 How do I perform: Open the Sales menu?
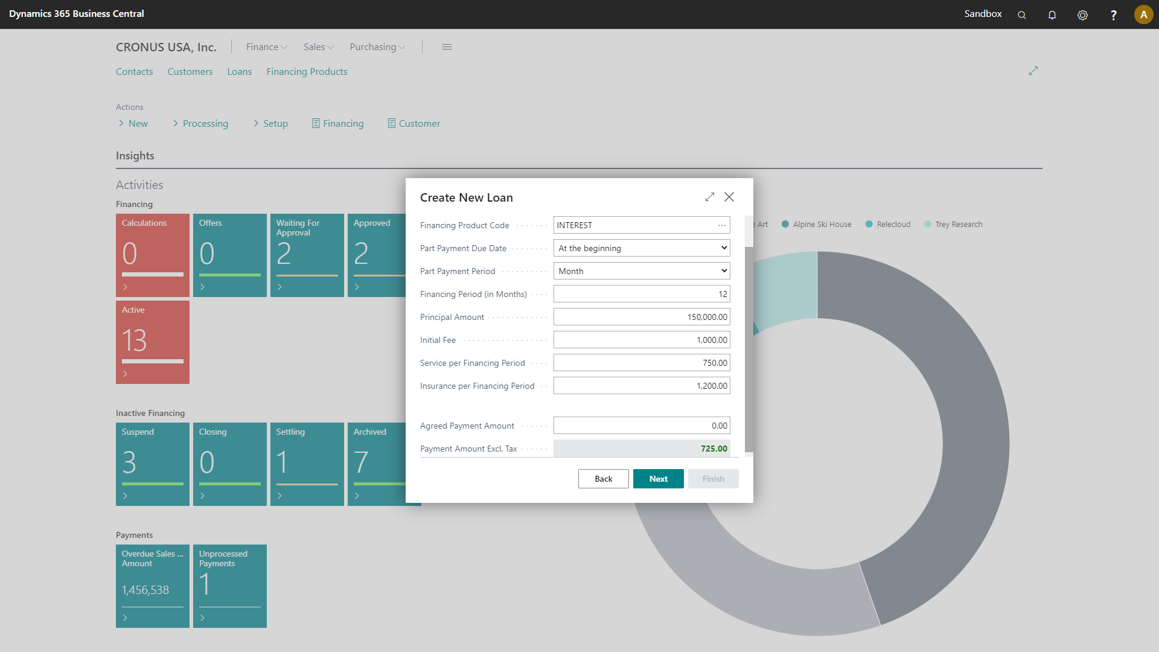coord(317,46)
